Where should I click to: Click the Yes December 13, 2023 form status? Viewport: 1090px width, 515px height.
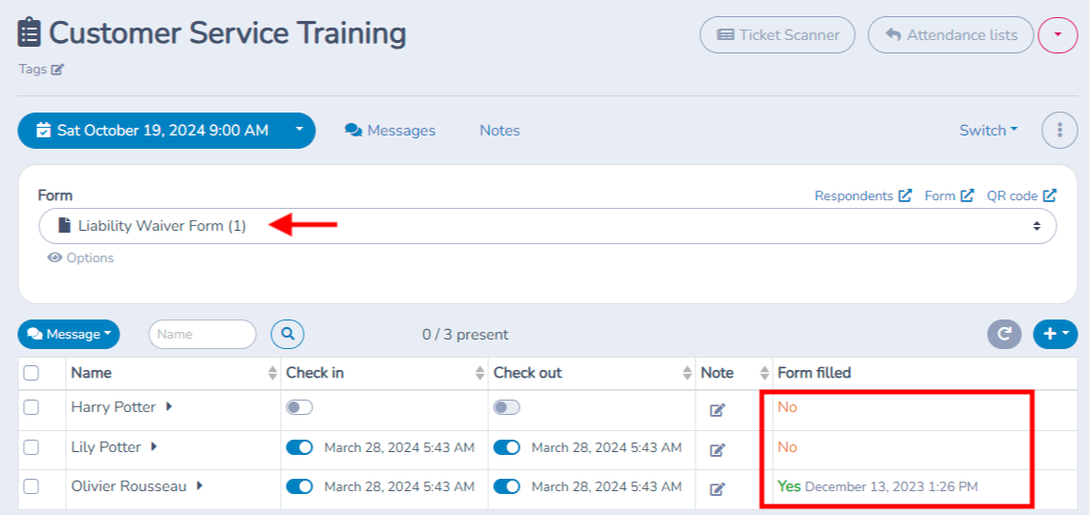(x=878, y=486)
